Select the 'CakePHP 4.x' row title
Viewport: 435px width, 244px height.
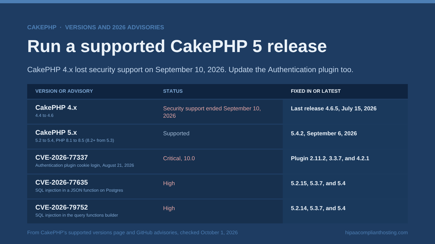pyautogui.click(x=56, y=108)
